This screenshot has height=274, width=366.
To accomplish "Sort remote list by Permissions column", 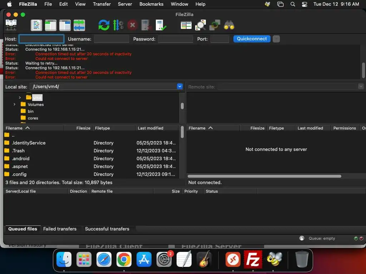I will click(345, 128).
